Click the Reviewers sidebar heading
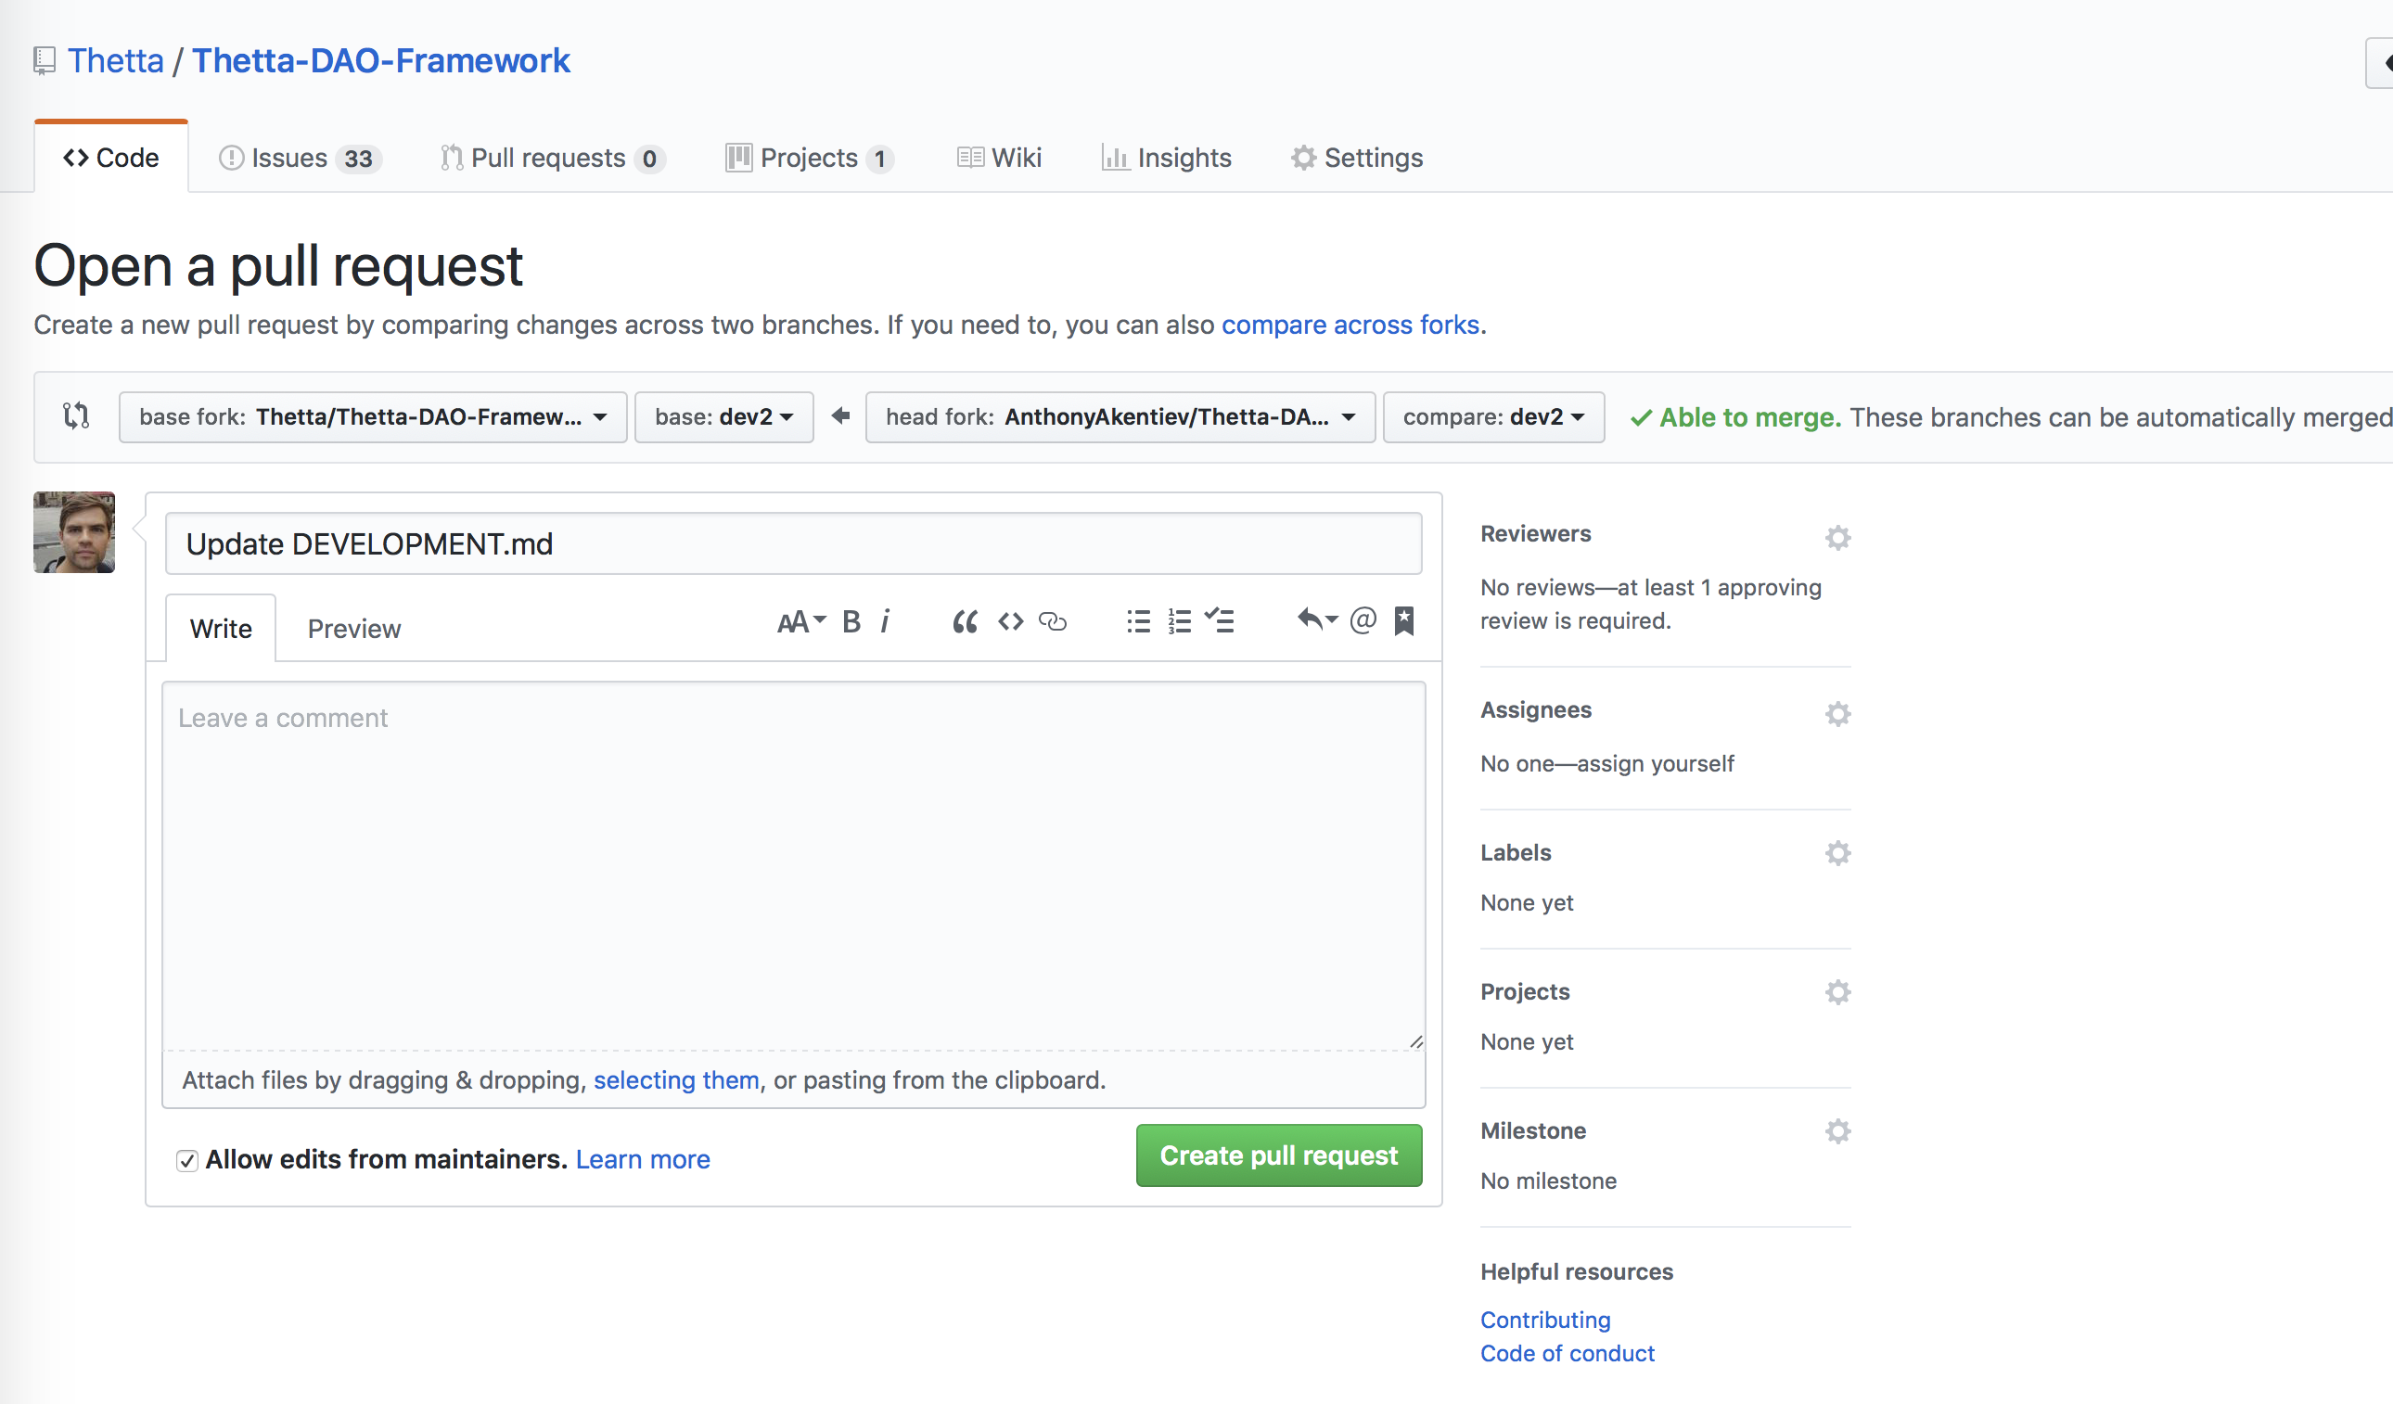Image resolution: width=2393 pixels, height=1404 pixels. click(1536, 533)
